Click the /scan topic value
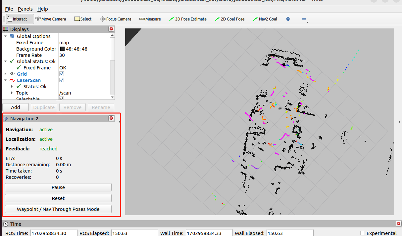The height and width of the screenshot is (236, 402). [65, 93]
